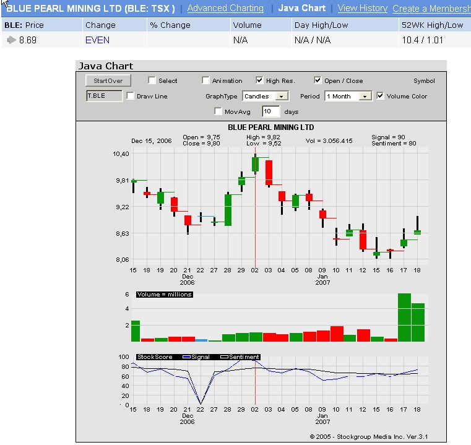Click the Sentiment legend swatch
The image size is (471, 445).
click(225, 357)
